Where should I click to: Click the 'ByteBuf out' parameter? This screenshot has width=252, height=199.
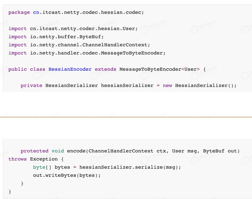(x=220, y=151)
